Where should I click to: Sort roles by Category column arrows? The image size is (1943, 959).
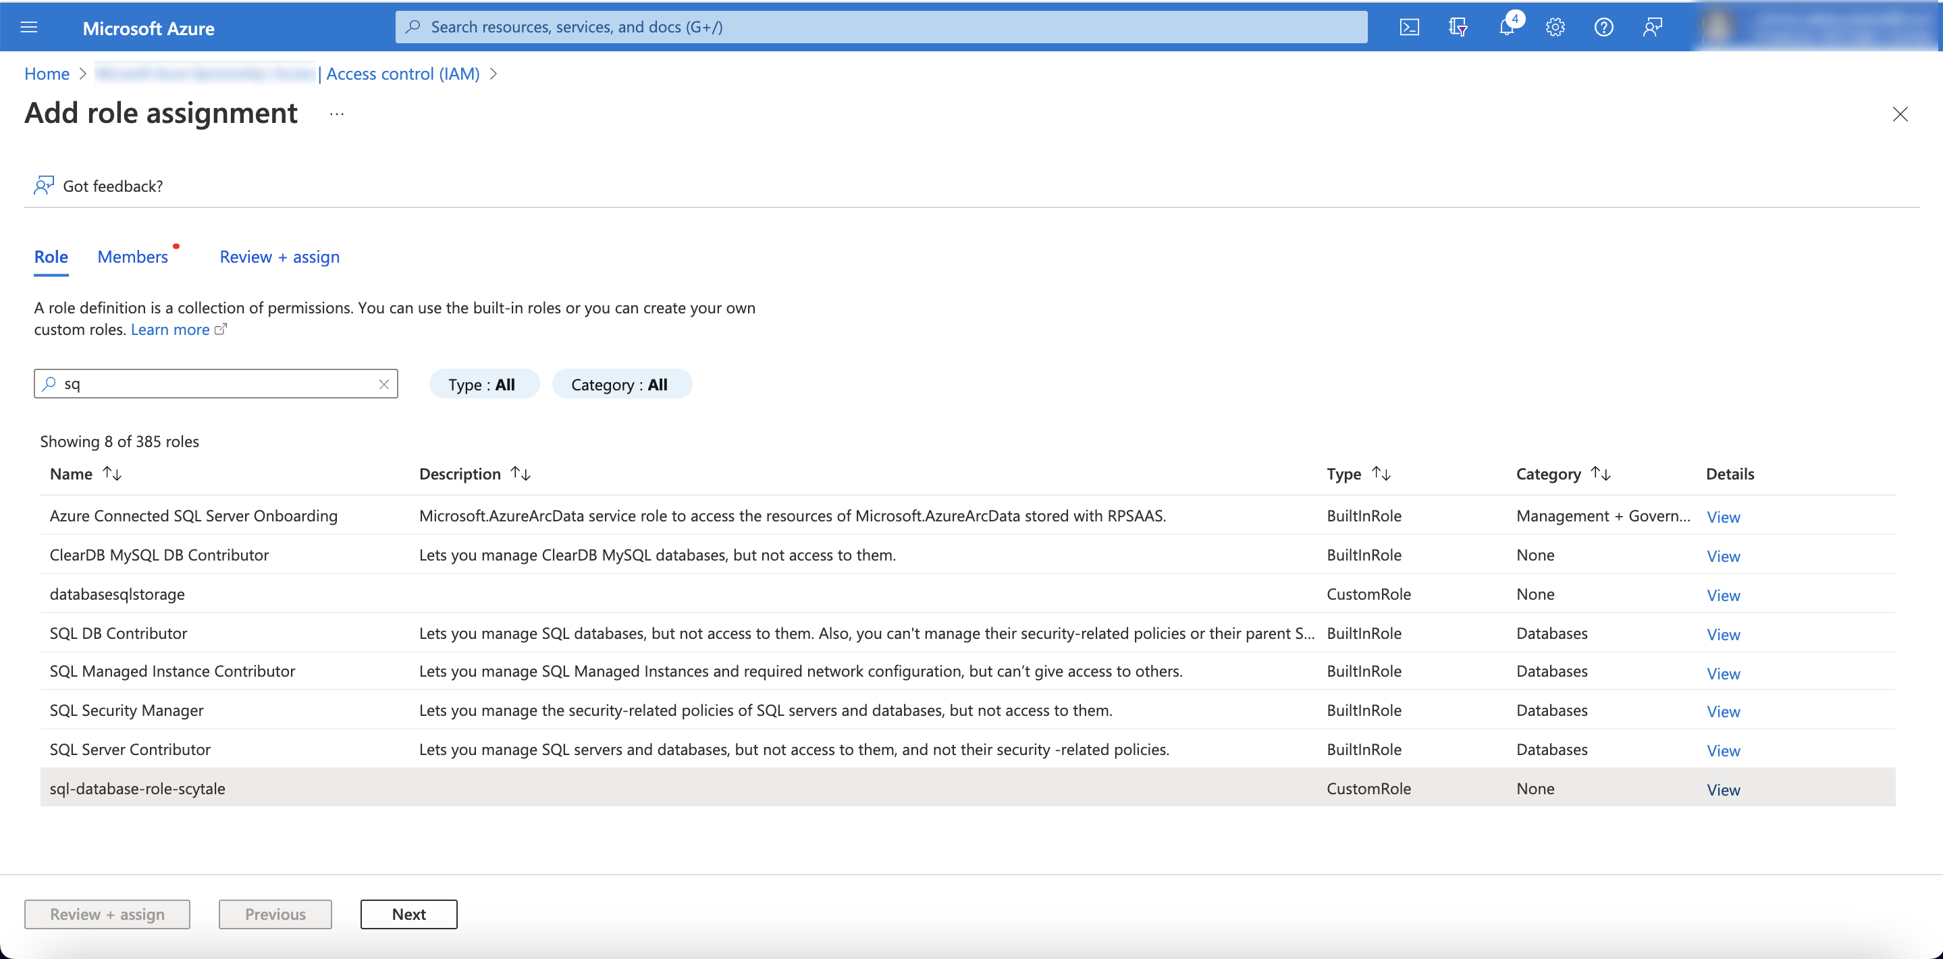[x=1601, y=473]
